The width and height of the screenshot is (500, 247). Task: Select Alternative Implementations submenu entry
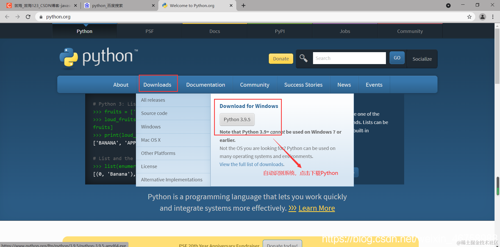(x=173, y=180)
